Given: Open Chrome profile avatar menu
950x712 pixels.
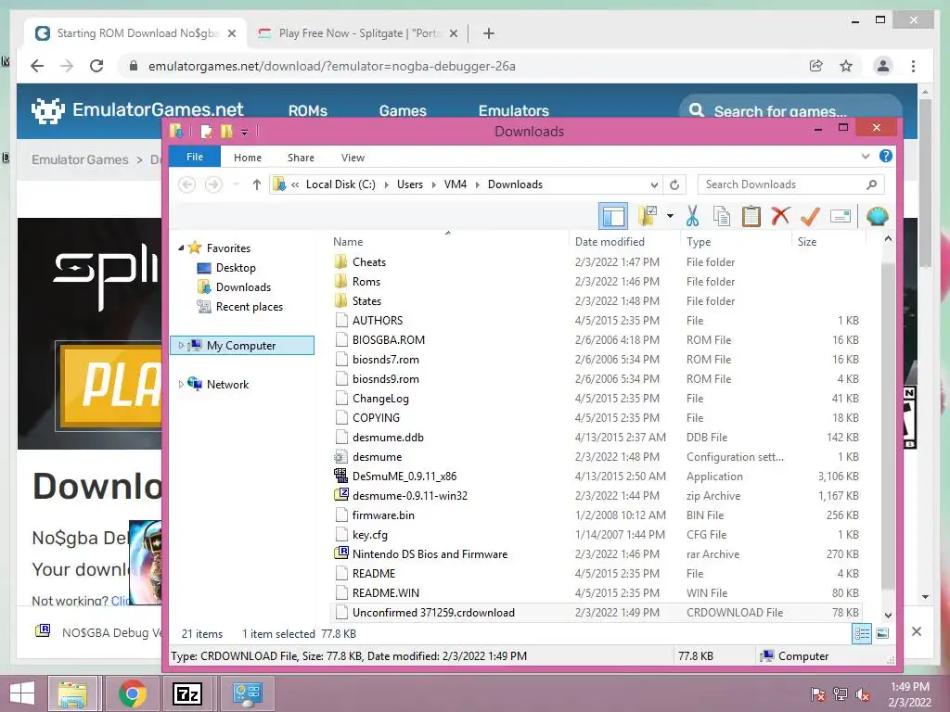Looking at the screenshot, I should [883, 66].
